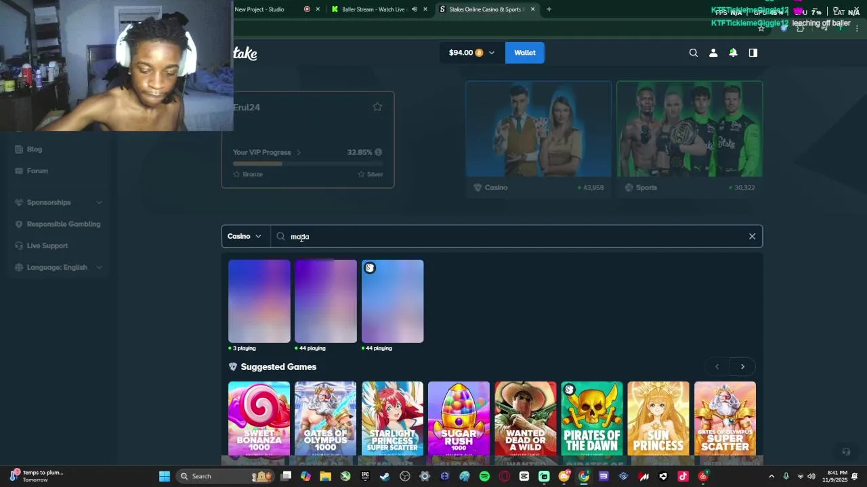Show hidden system tray icons
Viewport: 867px width, 487px height.
(x=771, y=476)
